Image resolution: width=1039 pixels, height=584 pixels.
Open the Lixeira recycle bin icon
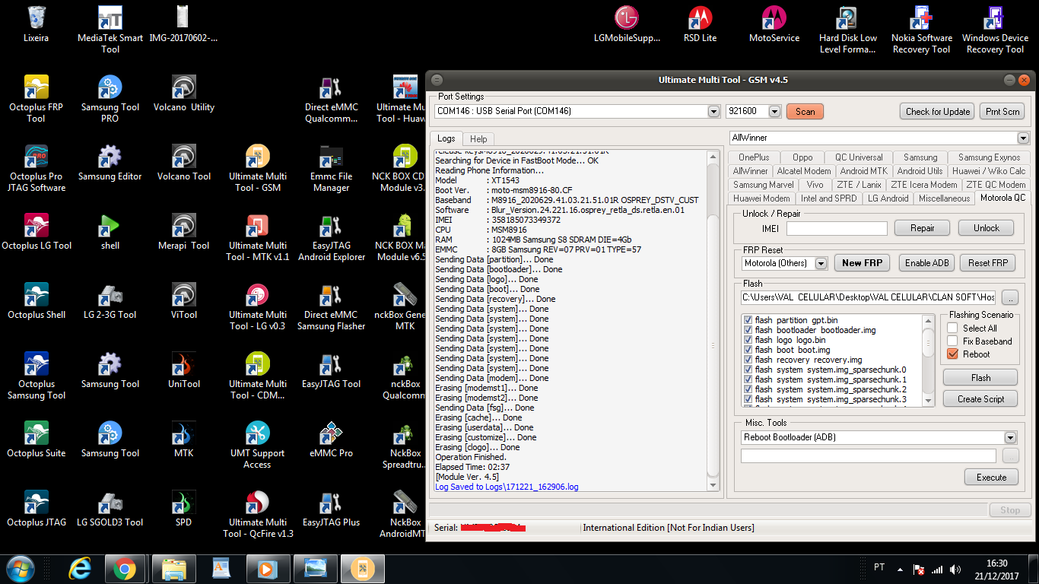(36, 24)
